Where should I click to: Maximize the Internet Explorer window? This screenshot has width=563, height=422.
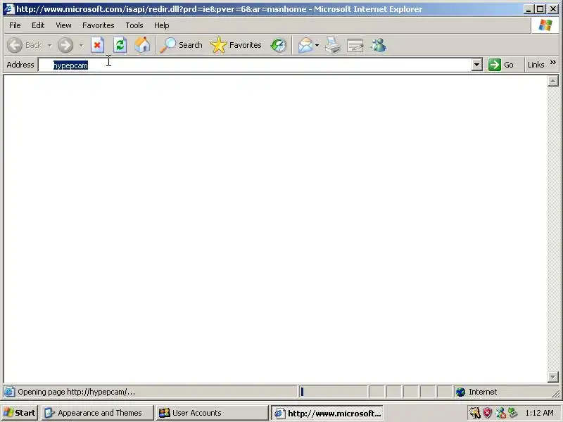pos(540,9)
